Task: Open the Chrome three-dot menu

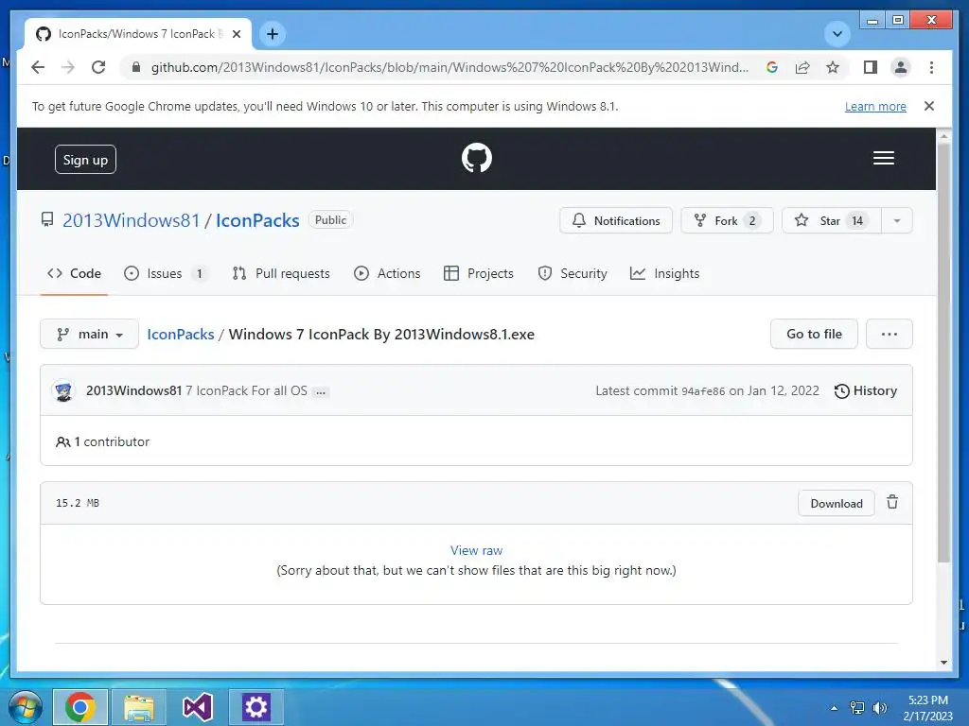Action: tap(931, 67)
